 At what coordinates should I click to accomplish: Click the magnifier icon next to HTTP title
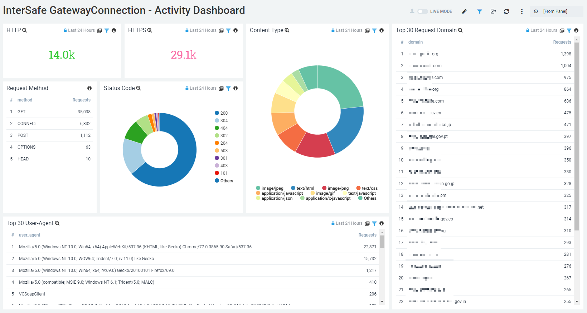point(25,30)
